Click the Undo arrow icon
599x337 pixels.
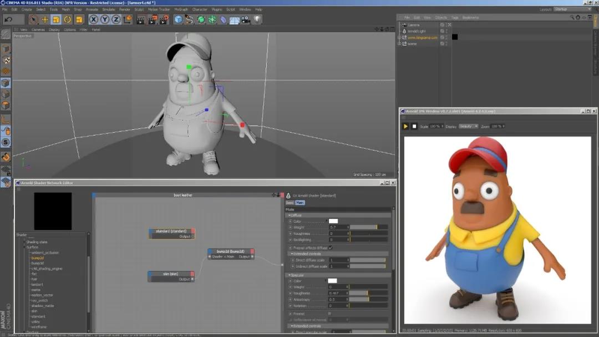click(8, 19)
